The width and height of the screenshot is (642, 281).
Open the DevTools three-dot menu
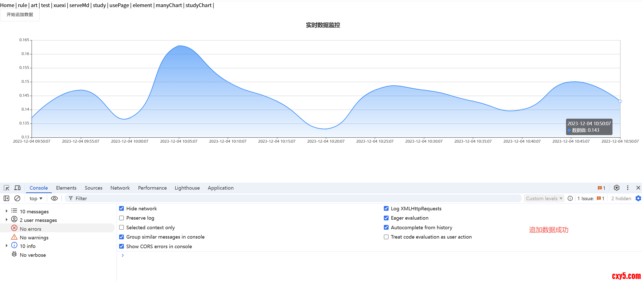(628, 188)
